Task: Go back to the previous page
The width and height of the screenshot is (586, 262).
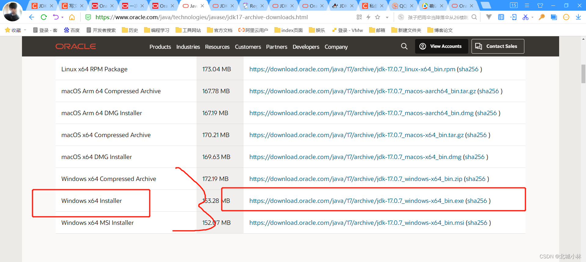Action: click(x=31, y=17)
